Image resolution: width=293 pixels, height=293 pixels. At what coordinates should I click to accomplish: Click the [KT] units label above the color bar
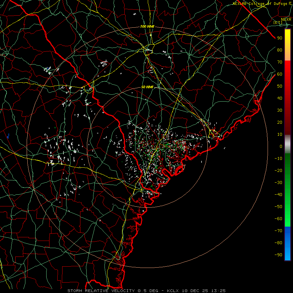(278, 22)
